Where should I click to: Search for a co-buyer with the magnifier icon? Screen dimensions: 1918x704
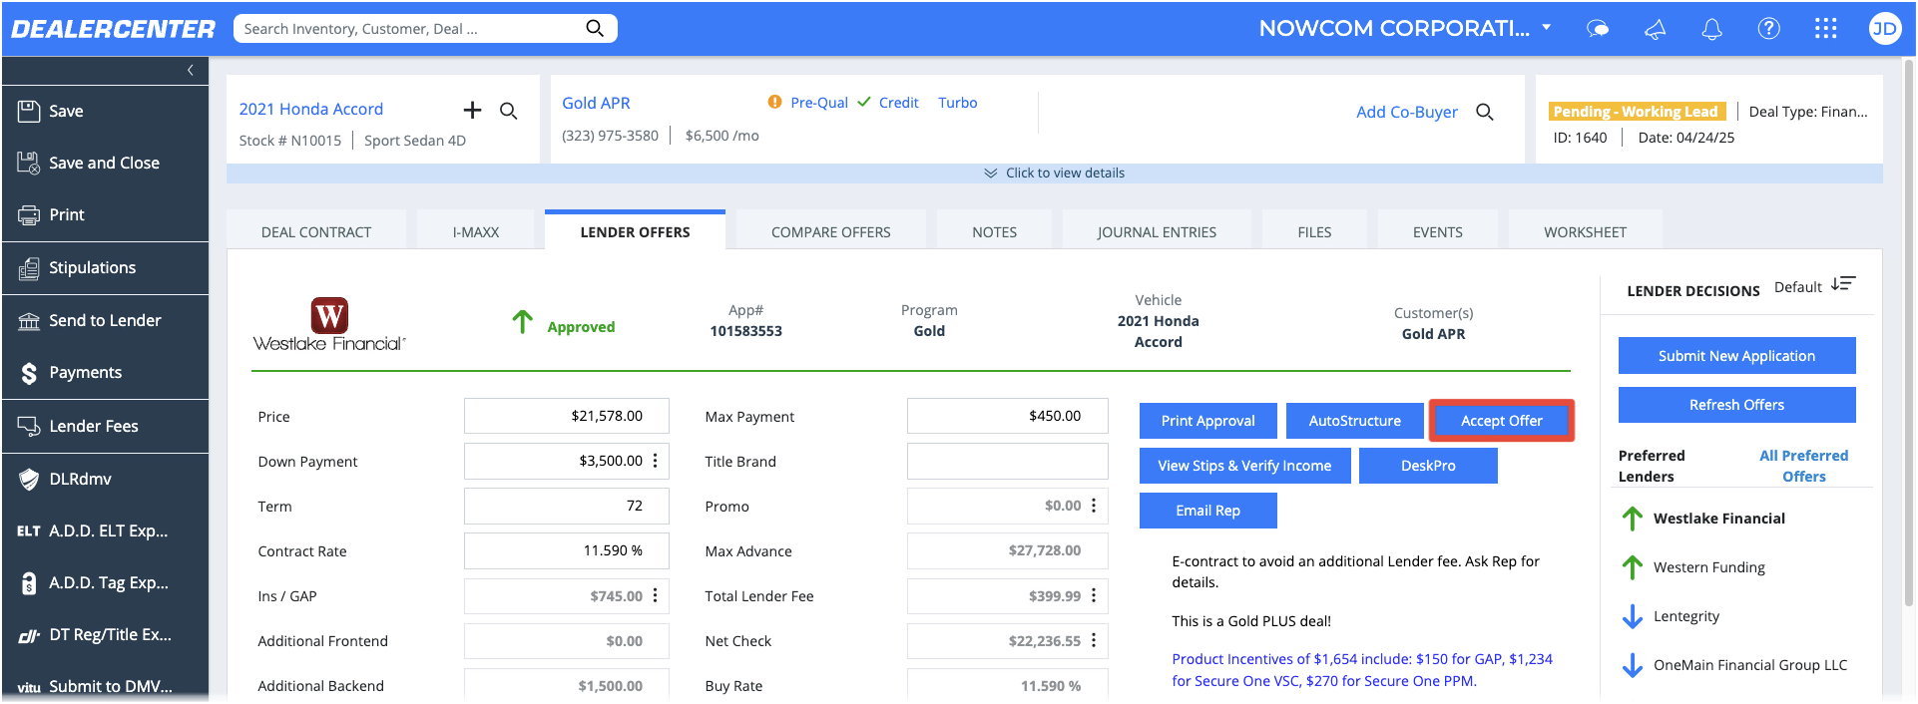[x=1485, y=112]
